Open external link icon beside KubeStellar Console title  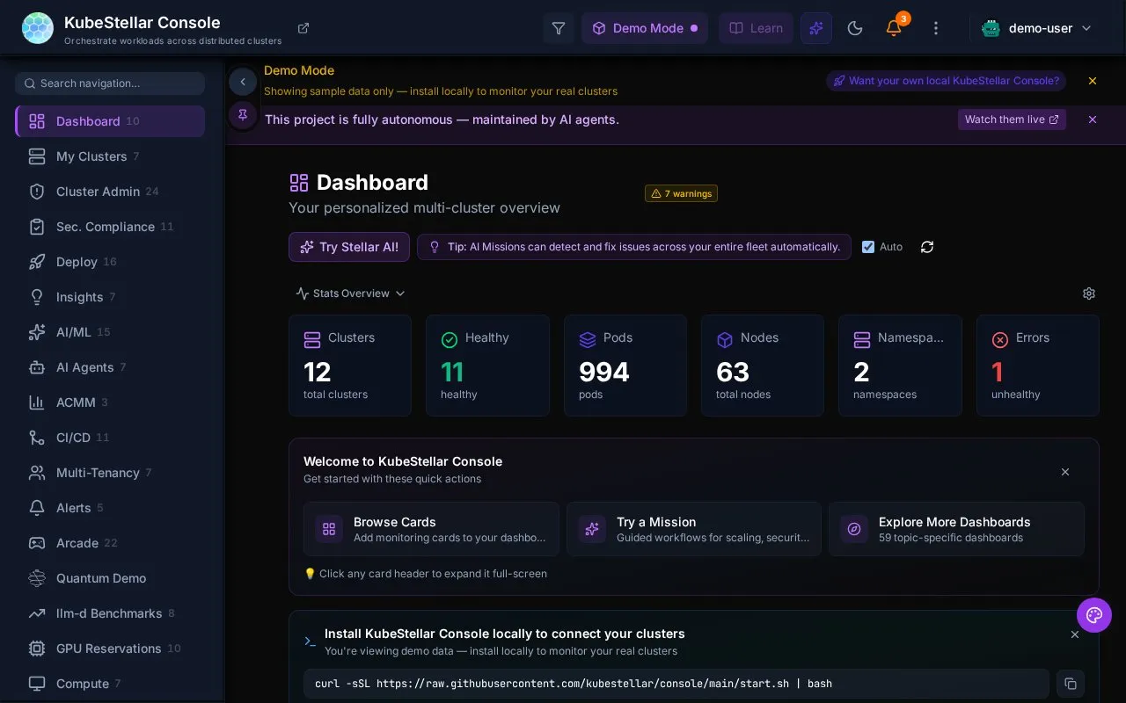(x=303, y=28)
